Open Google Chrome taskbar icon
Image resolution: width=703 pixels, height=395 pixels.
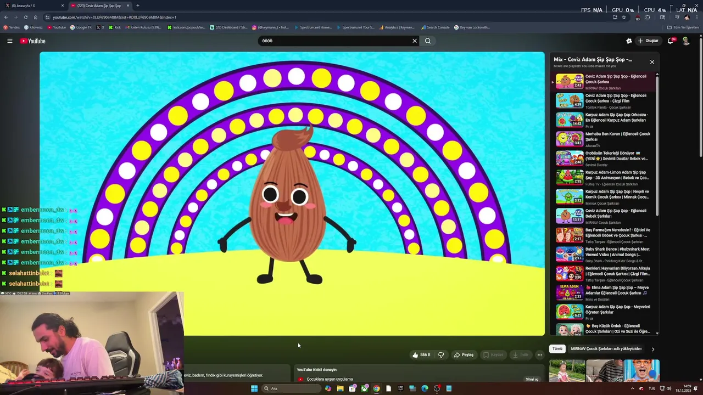tap(376, 388)
